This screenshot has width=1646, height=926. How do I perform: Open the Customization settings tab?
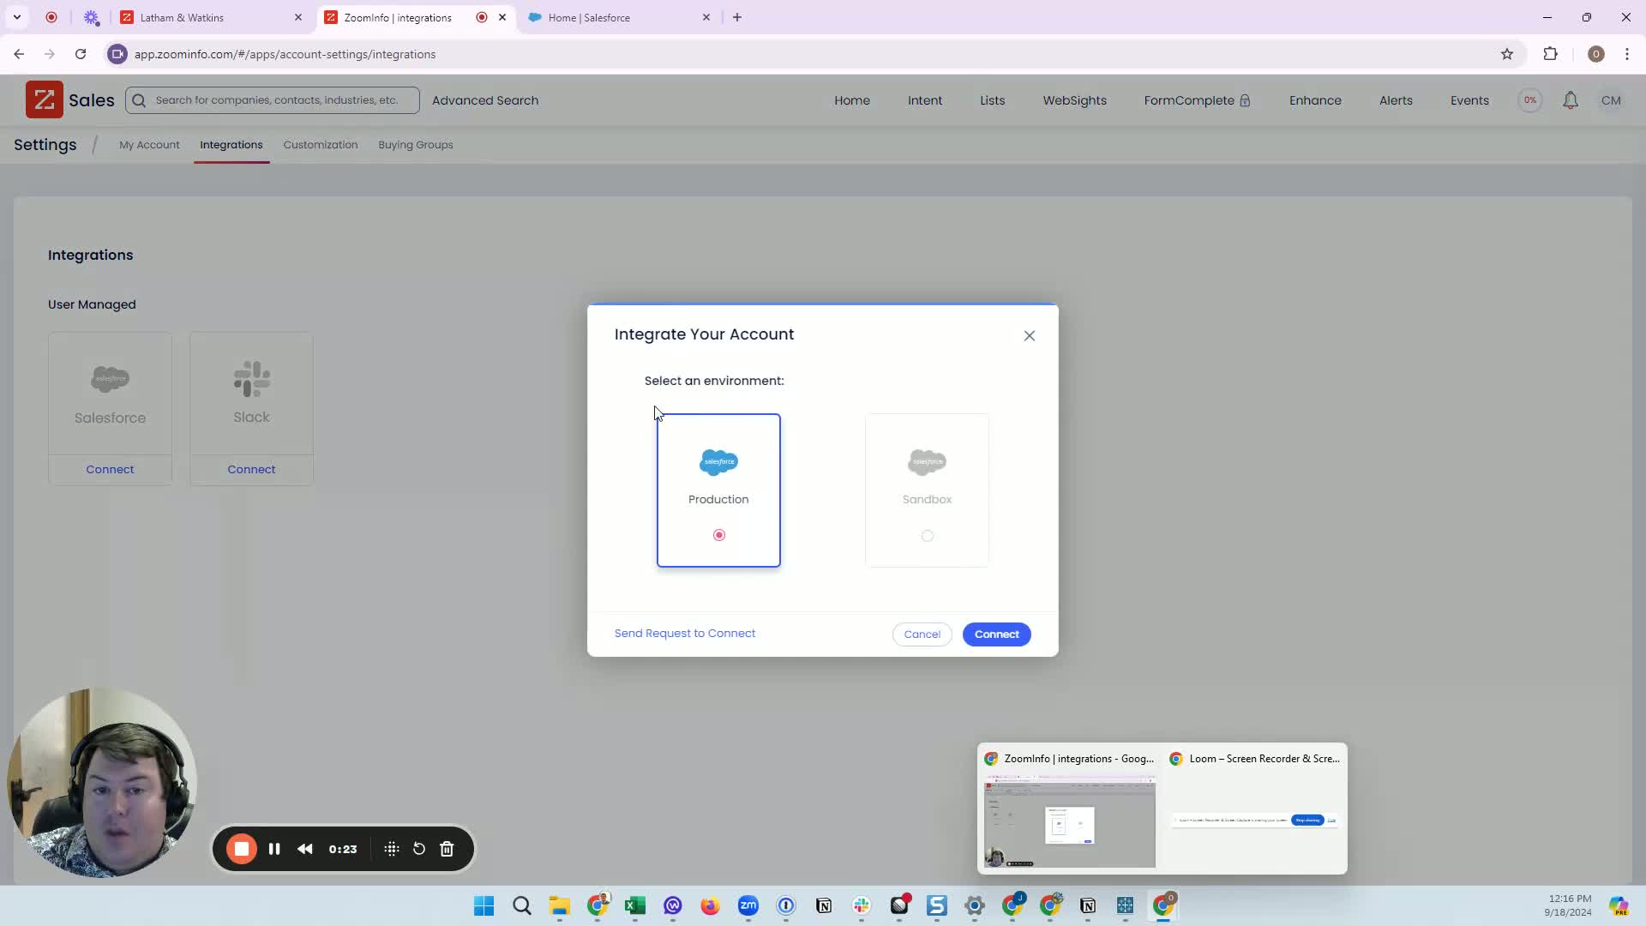click(x=320, y=145)
